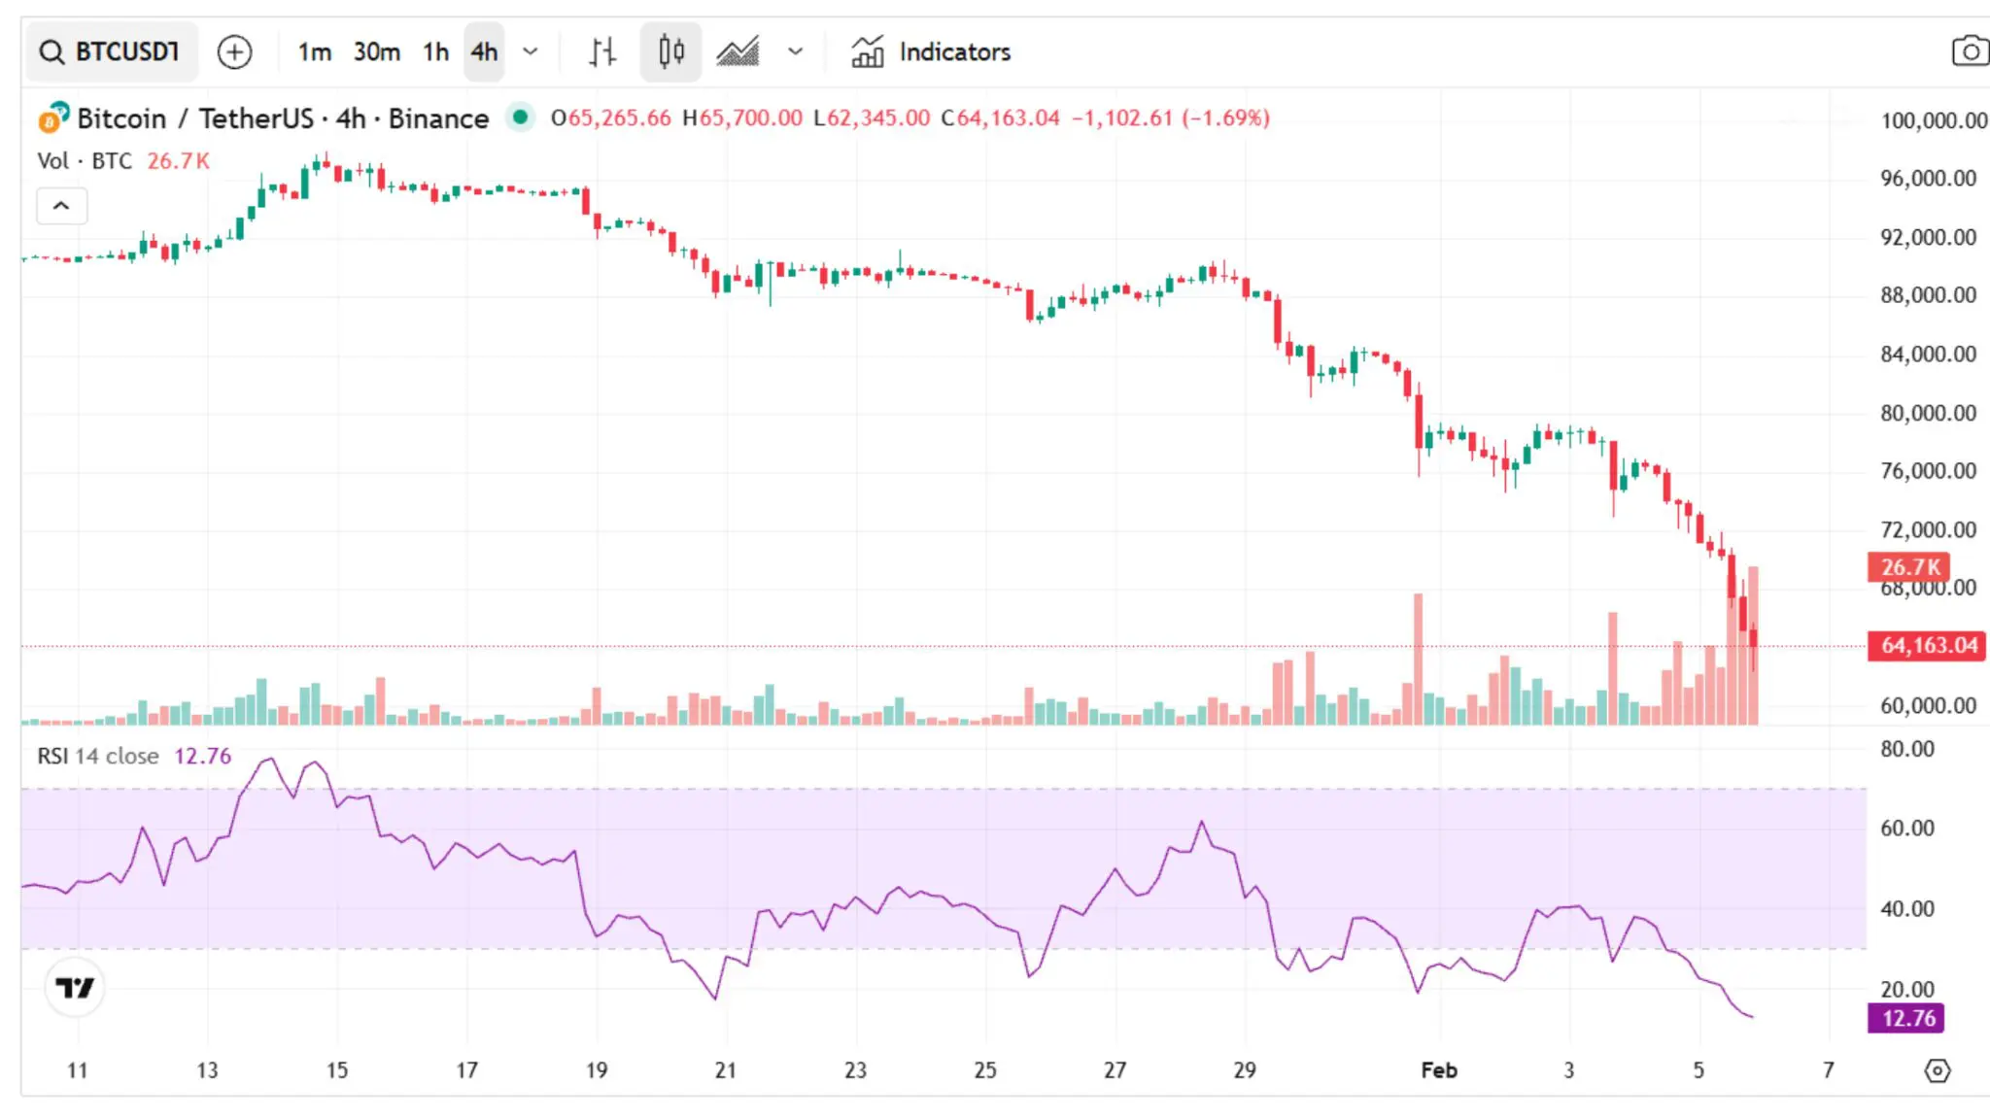Collapse the indicator legend with chevron
Image resolution: width=1990 pixels, height=1118 pixels.
(61, 206)
